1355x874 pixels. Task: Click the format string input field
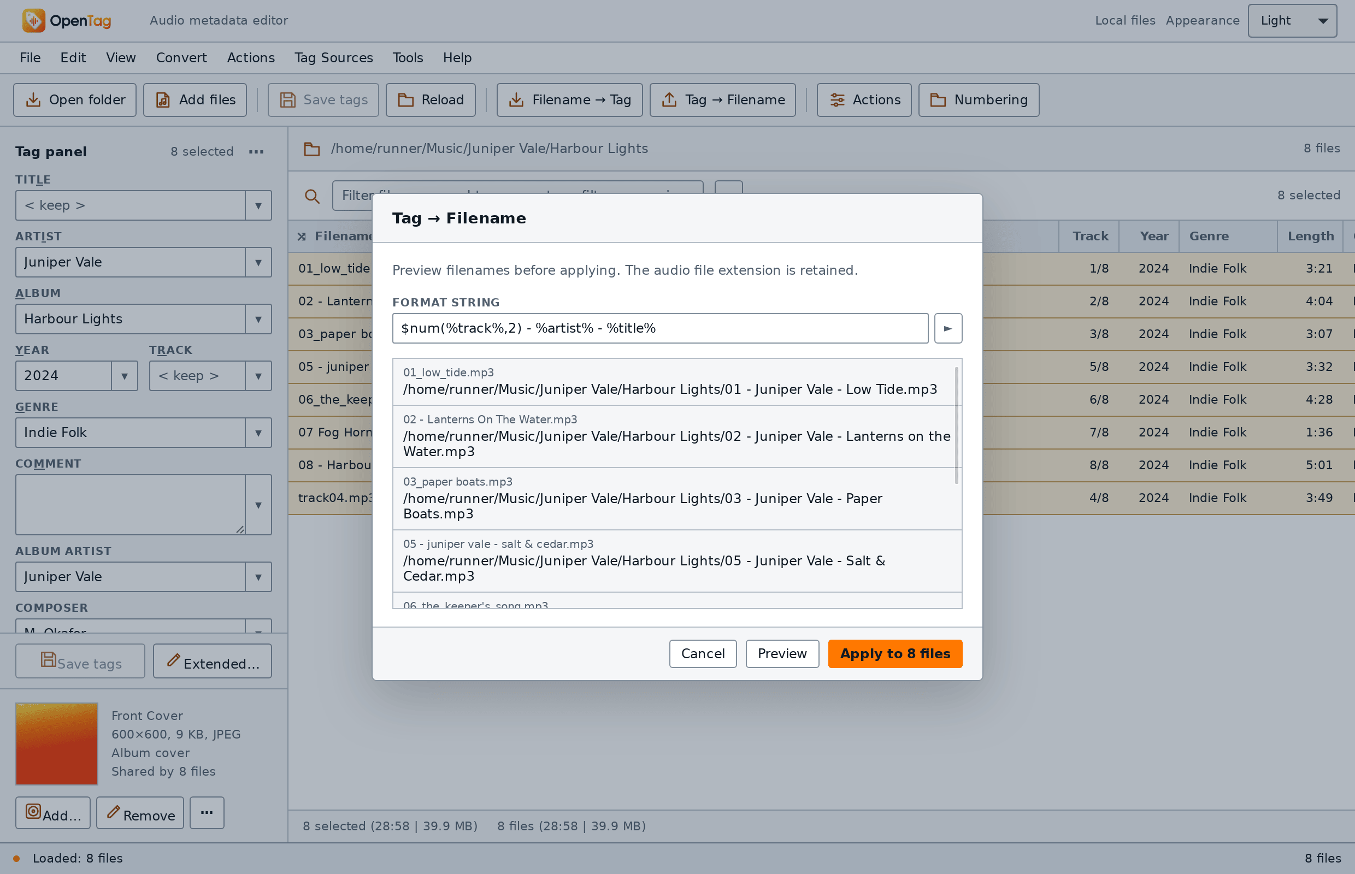coord(659,328)
